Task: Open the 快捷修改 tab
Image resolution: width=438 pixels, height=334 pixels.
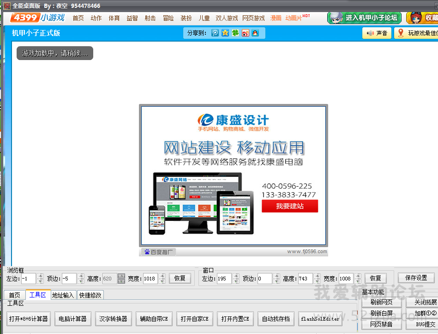Action: (90, 295)
